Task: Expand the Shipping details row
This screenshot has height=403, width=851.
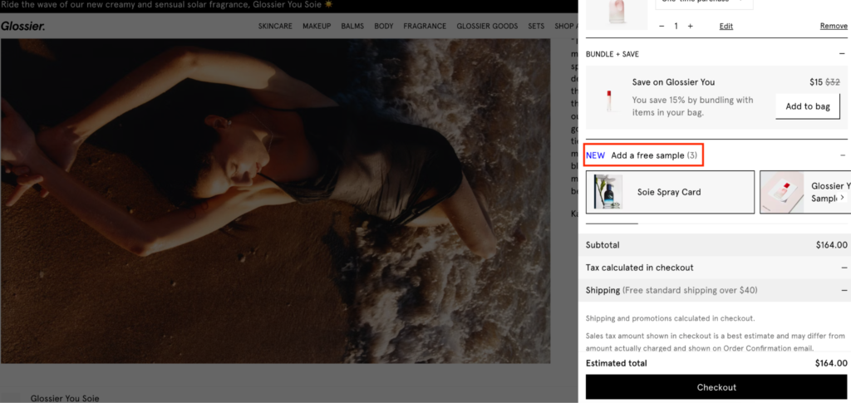Action: [844, 290]
